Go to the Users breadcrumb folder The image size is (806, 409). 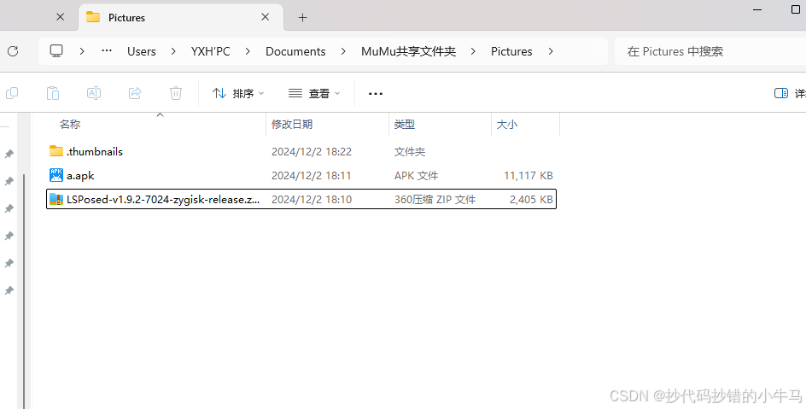pos(142,51)
